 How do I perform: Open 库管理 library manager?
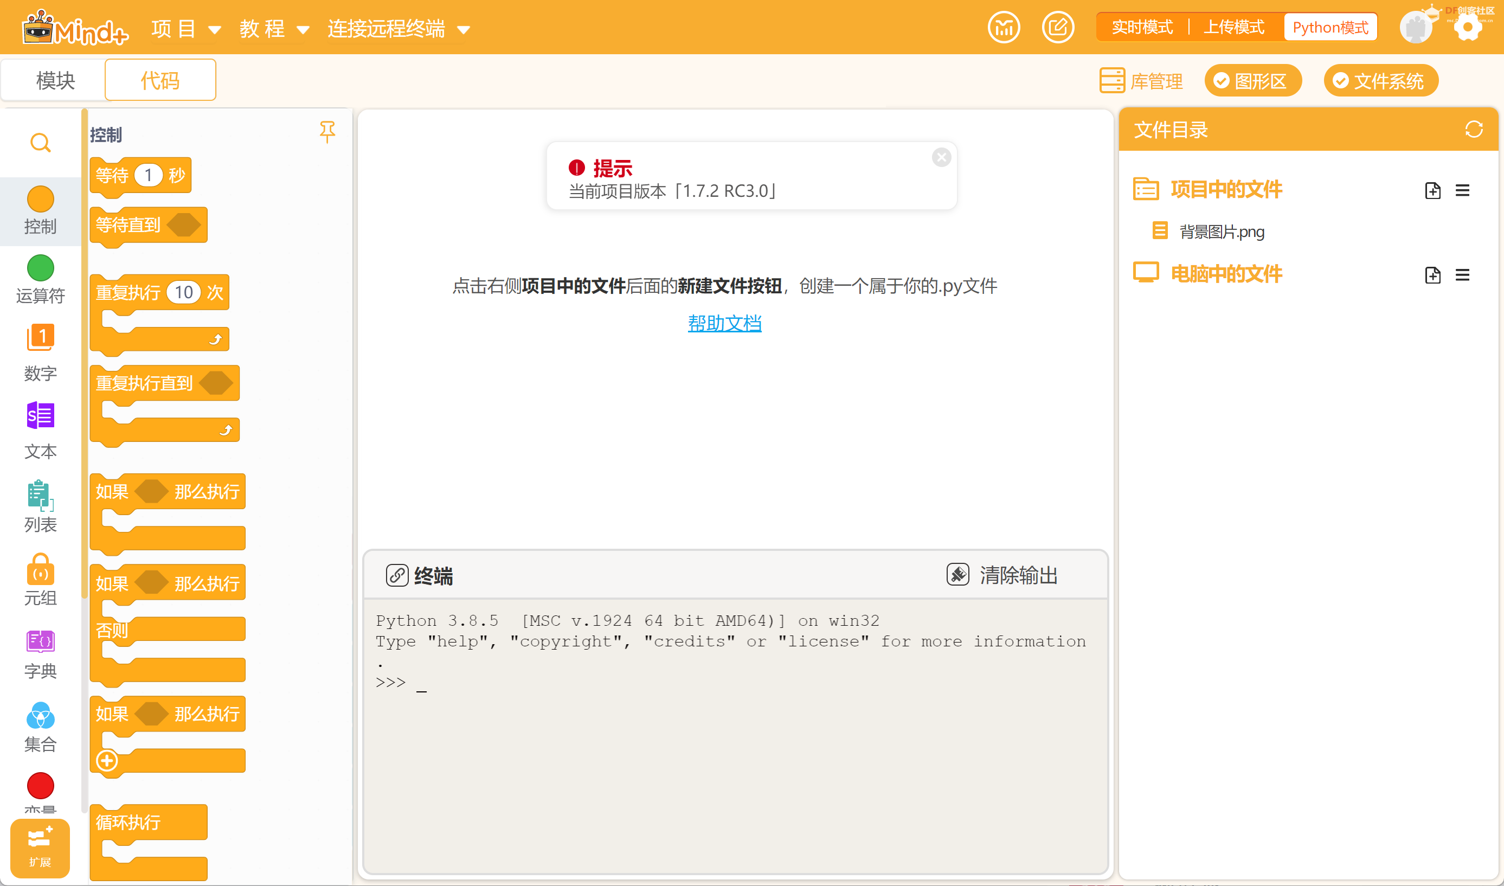[1141, 81]
